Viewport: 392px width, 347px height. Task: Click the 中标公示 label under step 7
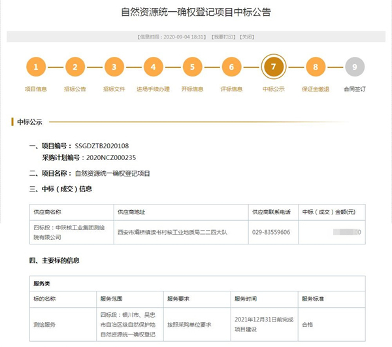click(273, 89)
